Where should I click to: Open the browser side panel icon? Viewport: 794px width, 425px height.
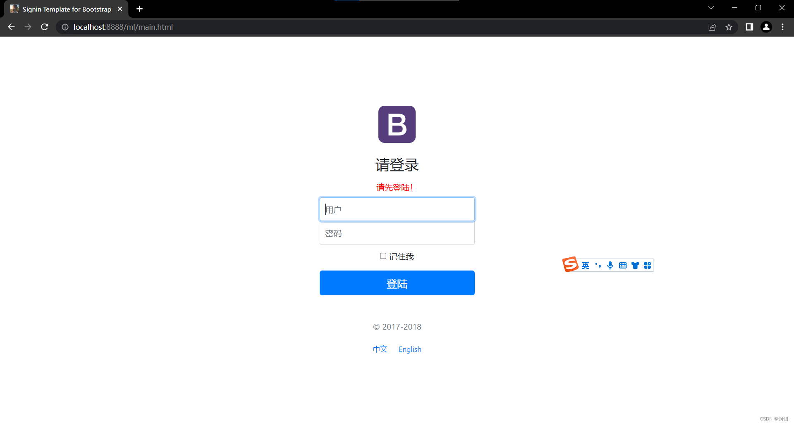point(749,27)
